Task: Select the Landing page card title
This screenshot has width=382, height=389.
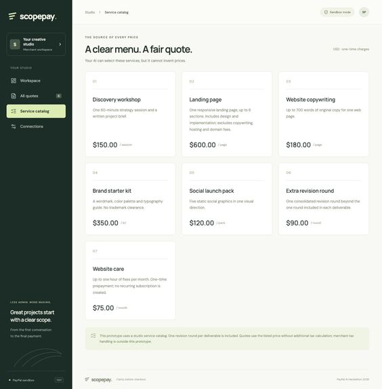Action: click(x=205, y=100)
